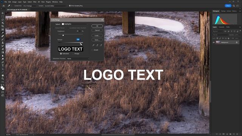Select the Move tool
Image resolution: width=242 pixels, height=136 pixels.
[3, 13]
